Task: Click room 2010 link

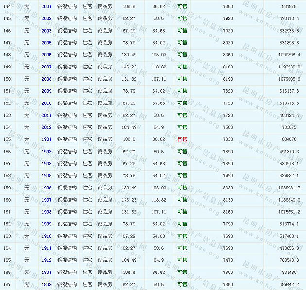Action: click(46, 103)
